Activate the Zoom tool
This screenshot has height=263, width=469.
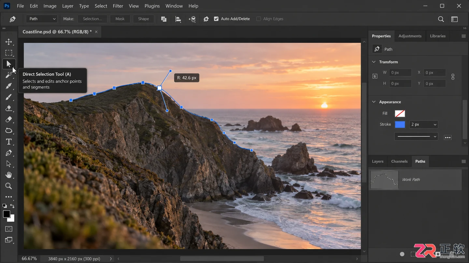[9, 186]
